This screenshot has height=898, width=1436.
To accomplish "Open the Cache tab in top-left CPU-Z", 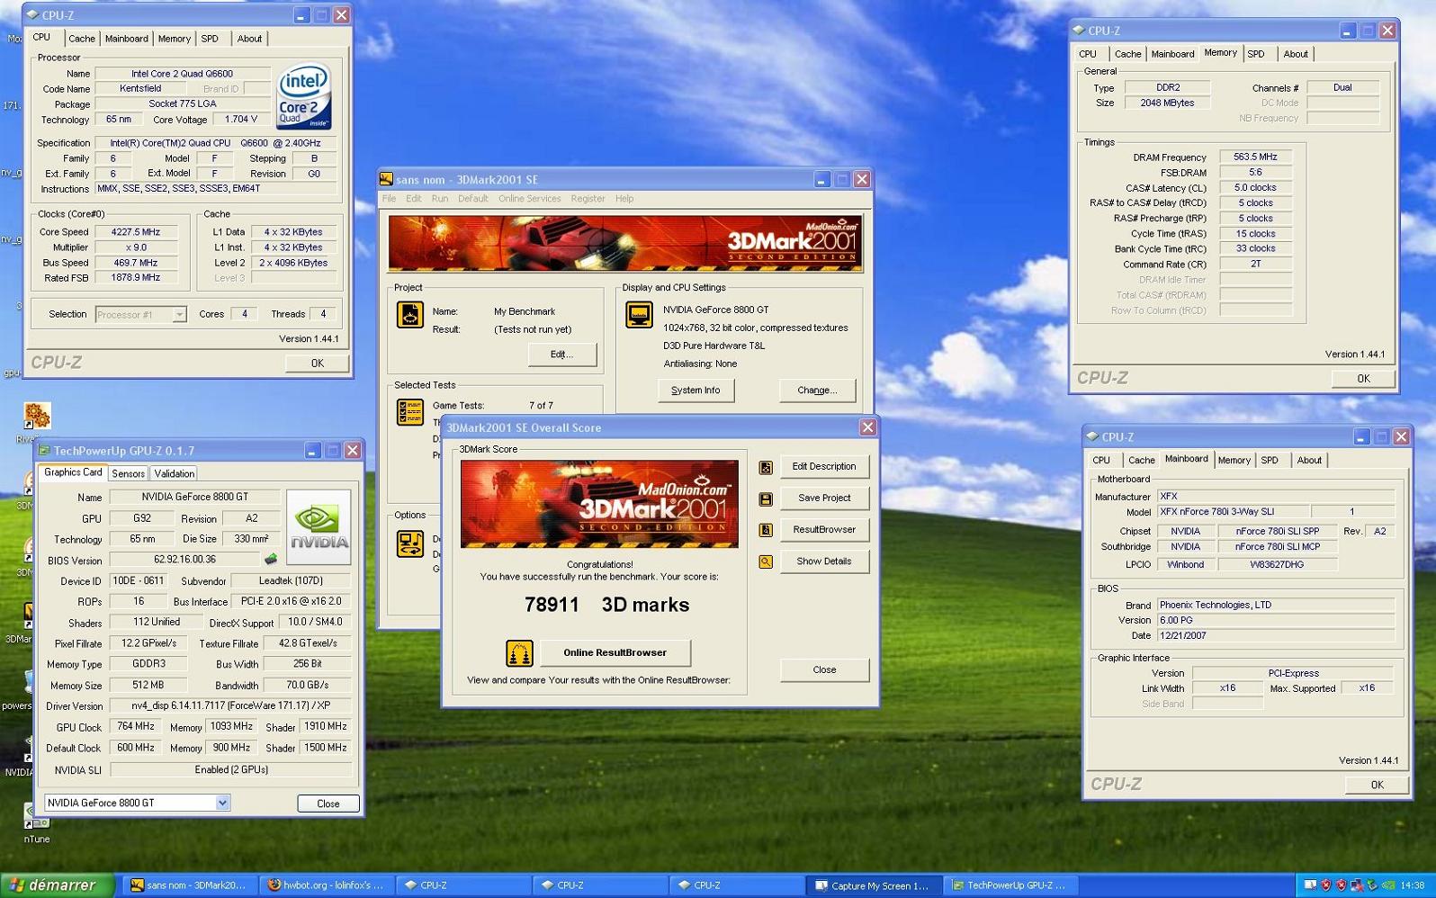I will (81, 39).
